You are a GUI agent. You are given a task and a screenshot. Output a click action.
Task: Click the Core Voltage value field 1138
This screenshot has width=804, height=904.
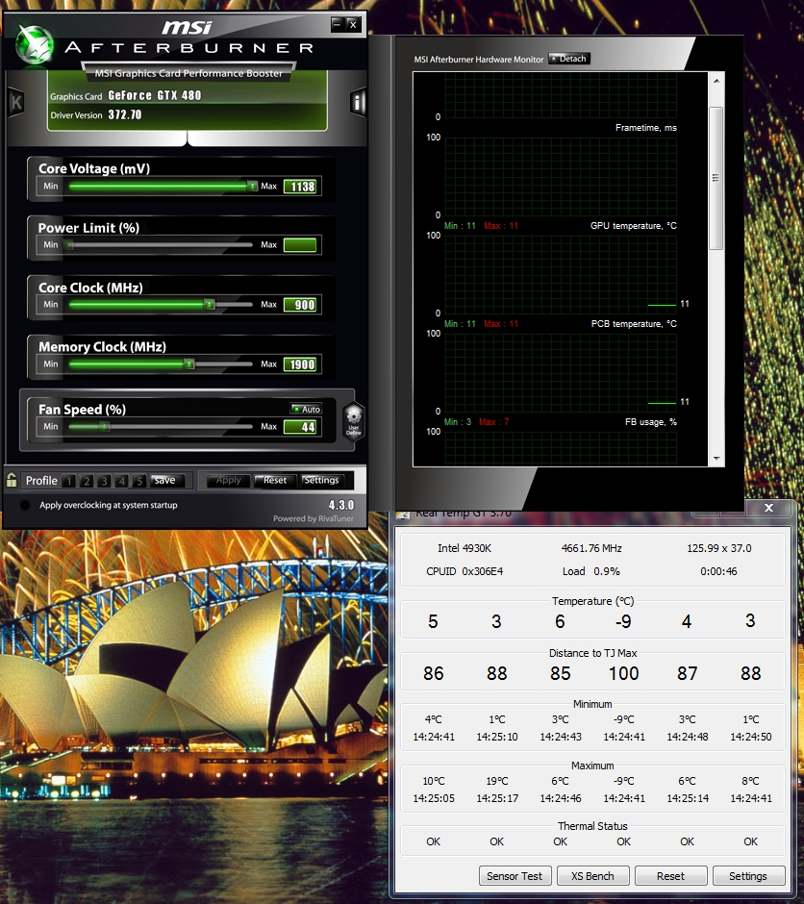point(300,187)
